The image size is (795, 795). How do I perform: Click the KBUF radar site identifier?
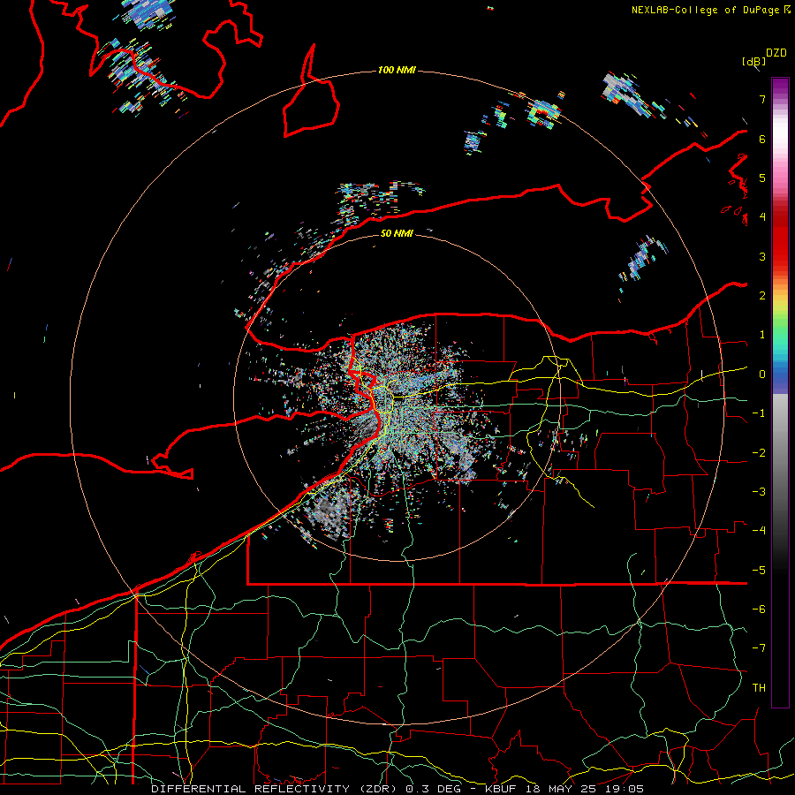point(499,789)
